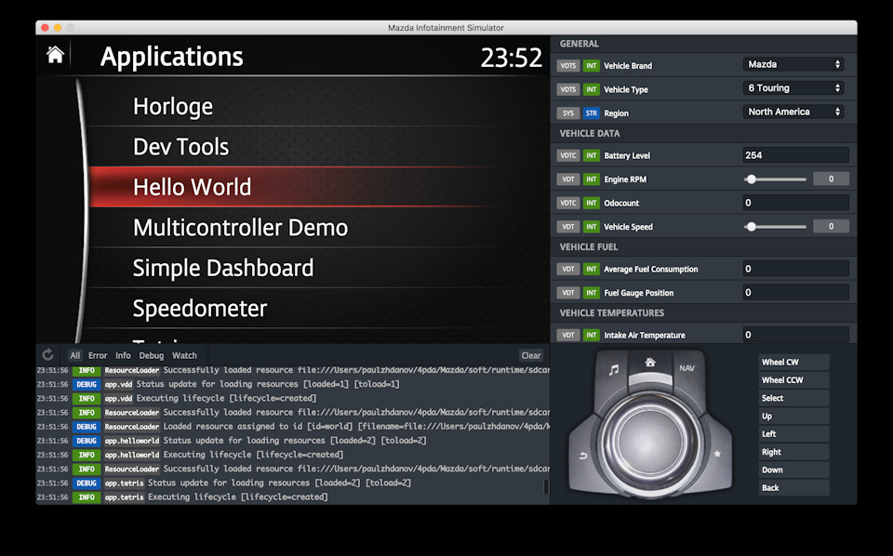Click VDT tag beside Fuel Gauge Position

[x=567, y=293]
